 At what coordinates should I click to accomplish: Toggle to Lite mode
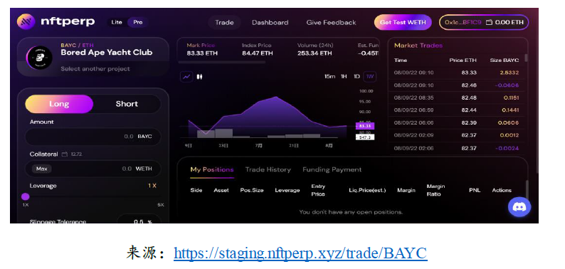point(117,22)
